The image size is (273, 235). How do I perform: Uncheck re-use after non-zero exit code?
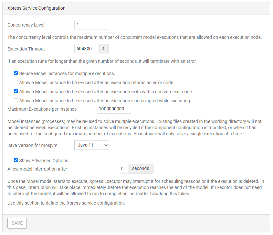16,92
